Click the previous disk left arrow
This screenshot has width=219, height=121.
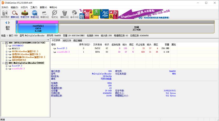pyautogui.click(x=6, y=23)
